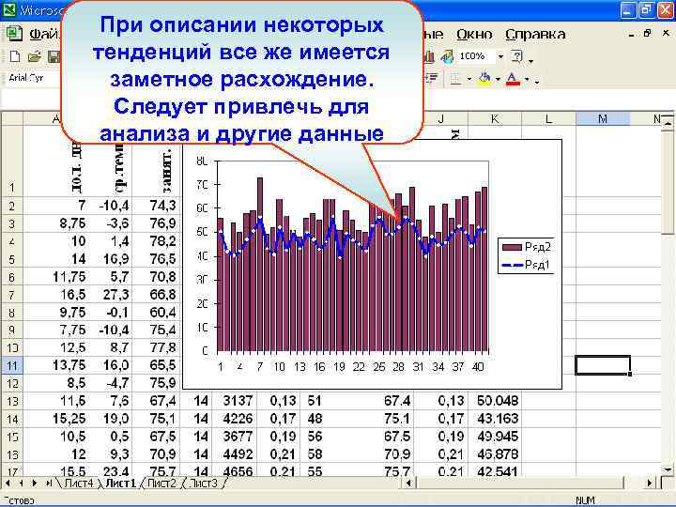
Task: Click cell containing 43.163
Action: click(495, 419)
